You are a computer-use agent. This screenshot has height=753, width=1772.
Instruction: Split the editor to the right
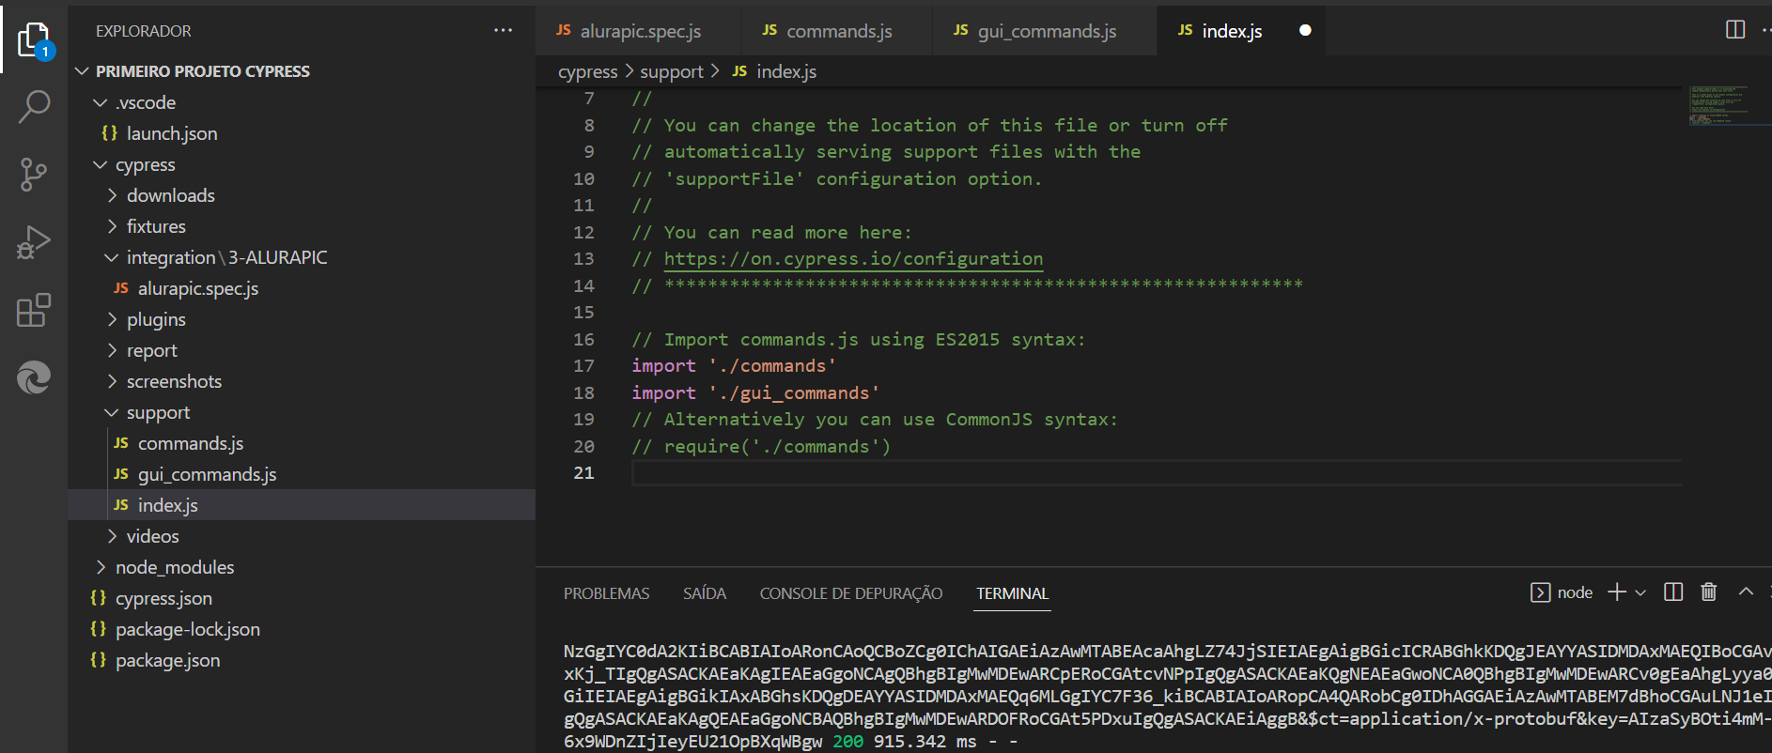click(1735, 30)
